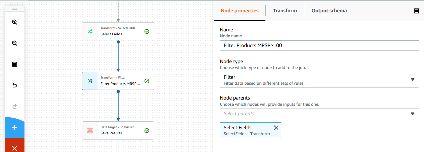
Task: Select the Filter Products MRSP node
Action: pos(121,81)
